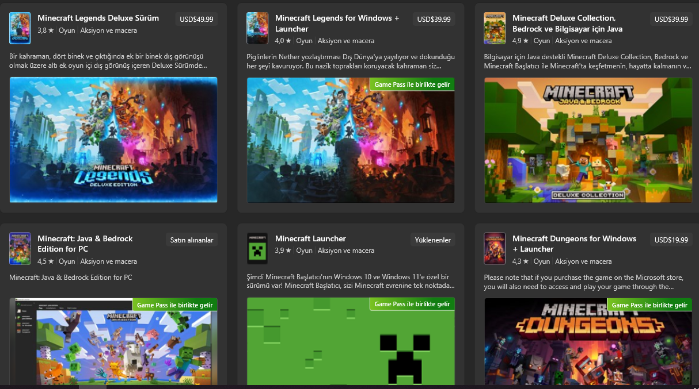Viewport: 699px width, 389px height.
Task: Click 3,9 star rating on Minecraft Launcher
Action: [x=283, y=251]
